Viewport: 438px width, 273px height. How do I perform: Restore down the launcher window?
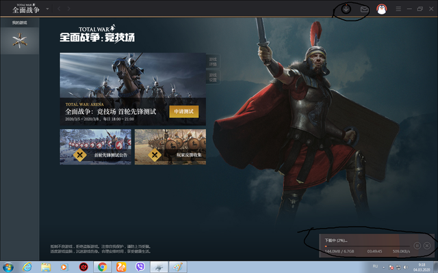(x=420, y=9)
